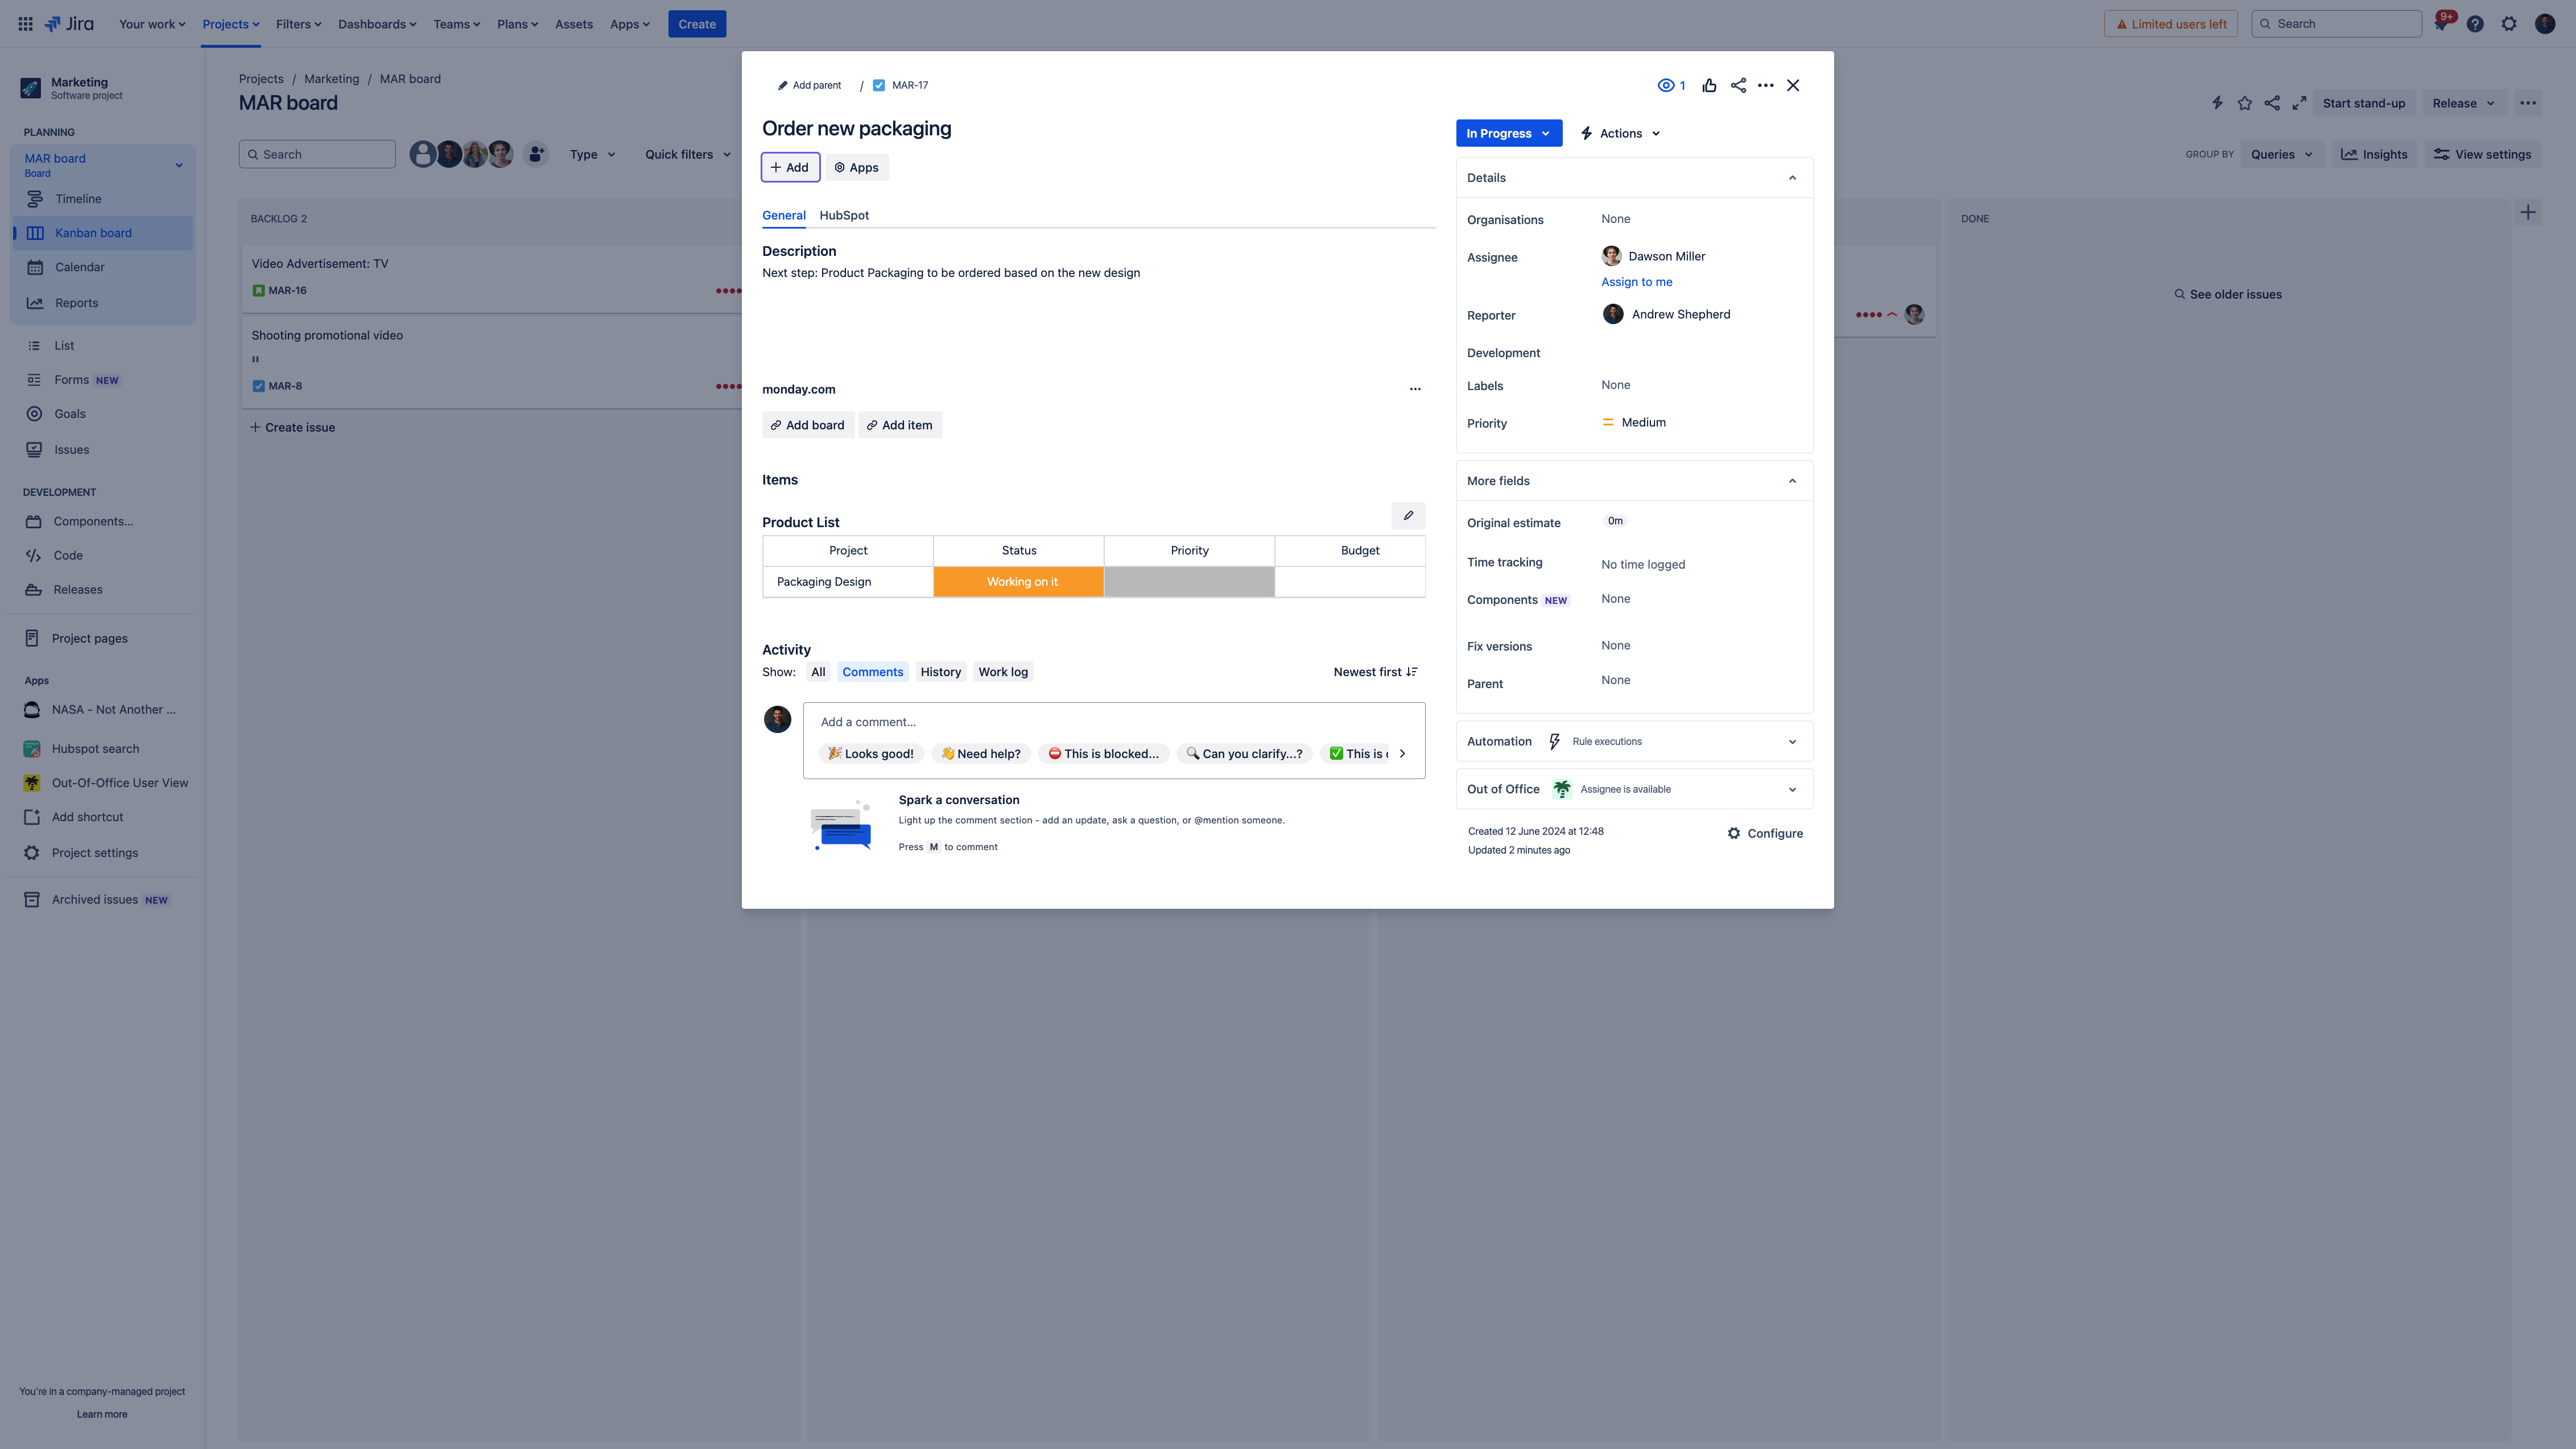This screenshot has height=1449, width=2576.
Task: Share the MAR board
Action: pyautogui.click(x=2272, y=103)
